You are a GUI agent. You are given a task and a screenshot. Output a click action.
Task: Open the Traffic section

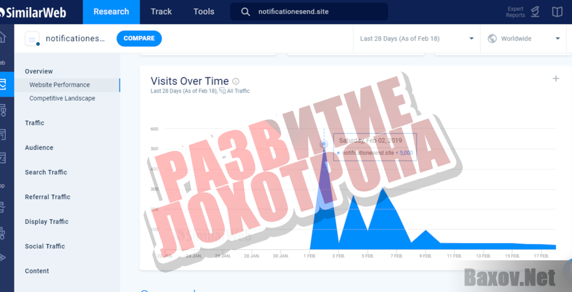[35, 123]
